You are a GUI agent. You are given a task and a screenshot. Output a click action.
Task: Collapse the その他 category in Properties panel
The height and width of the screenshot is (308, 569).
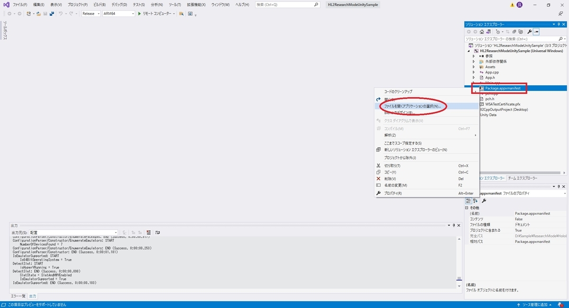[468, 208]
